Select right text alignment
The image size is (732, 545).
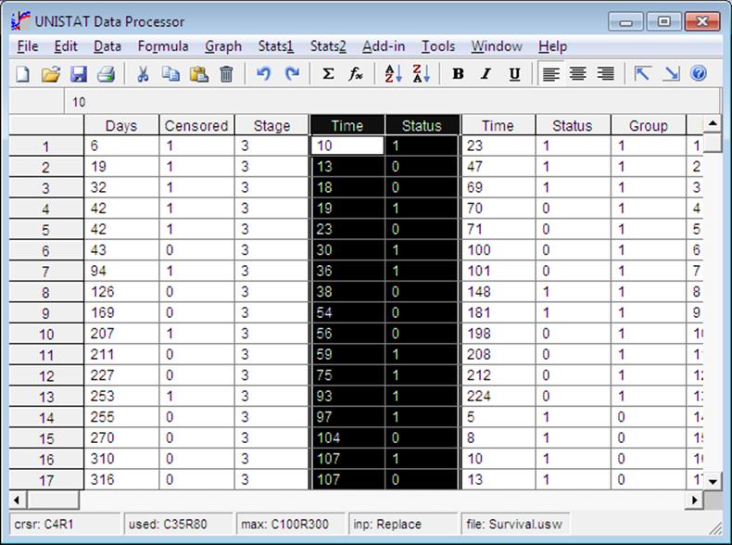pyautogui.click(x=606, y=74)
